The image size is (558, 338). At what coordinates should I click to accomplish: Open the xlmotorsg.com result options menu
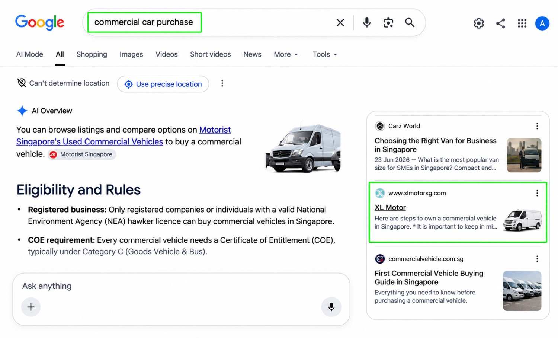click(537, 193)
